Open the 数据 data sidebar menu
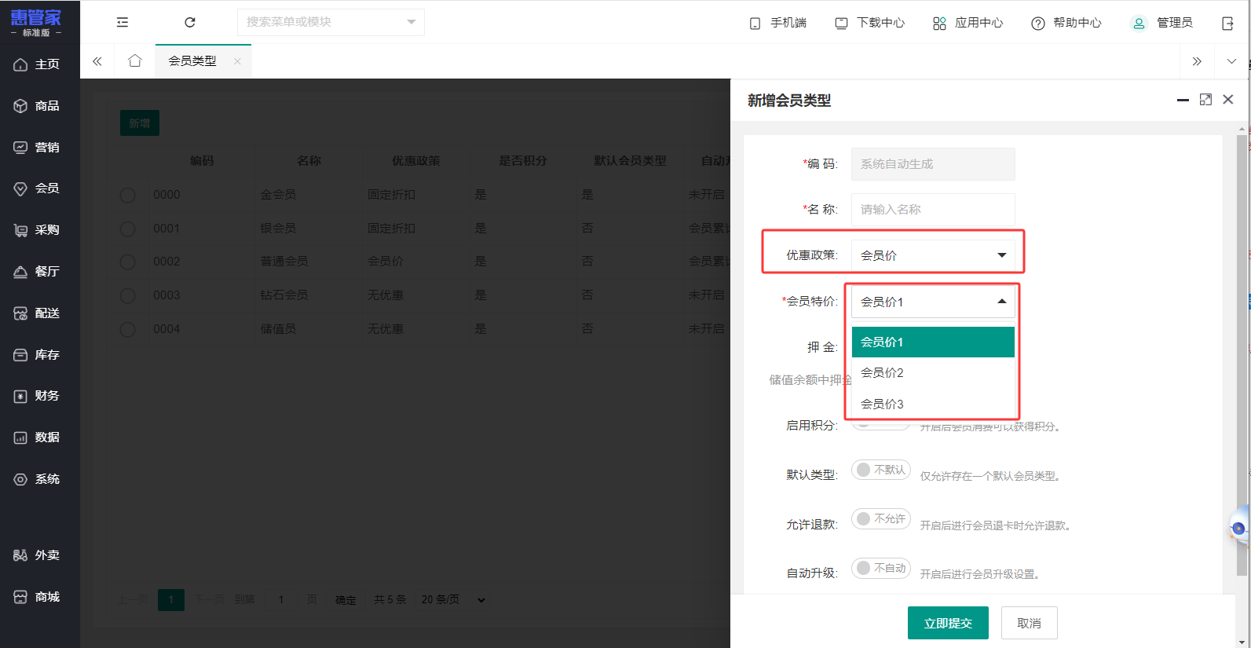1251x648 pixels. tap(37, 437)
